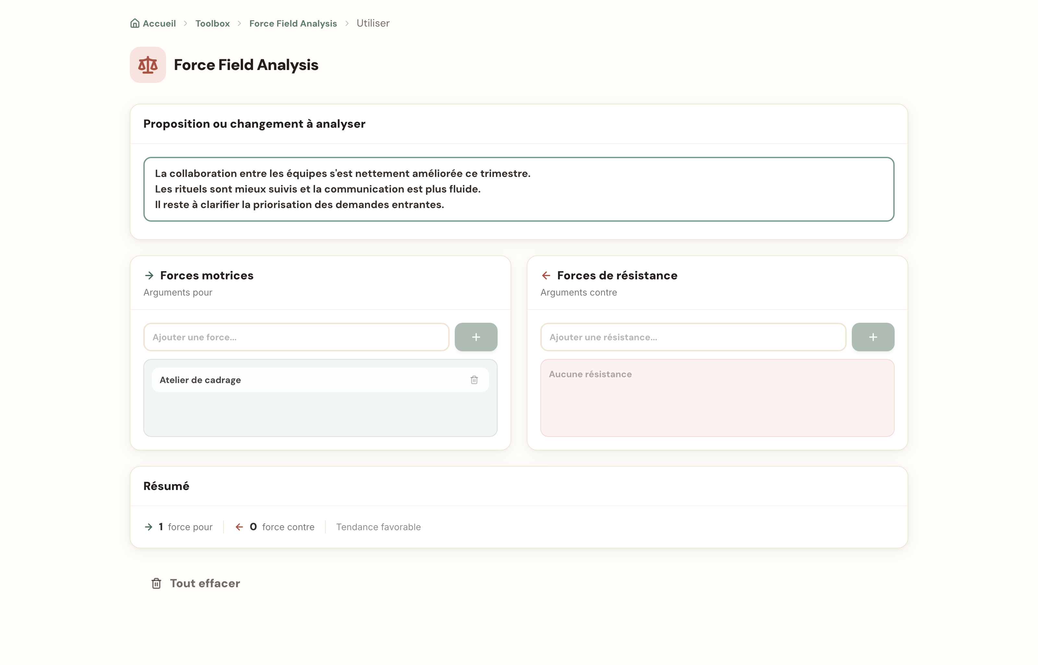
Task: Click the Aucune résistance empty area
Action: 717,398
